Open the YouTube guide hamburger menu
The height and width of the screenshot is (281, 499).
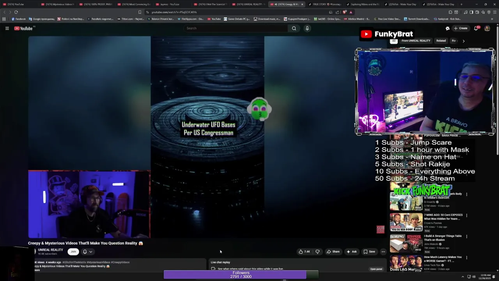point(7,28)
